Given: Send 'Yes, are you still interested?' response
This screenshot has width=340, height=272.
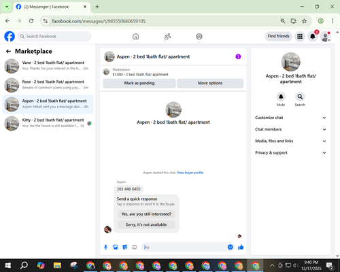Looking at the screenshot, I should tap(146, 214).
